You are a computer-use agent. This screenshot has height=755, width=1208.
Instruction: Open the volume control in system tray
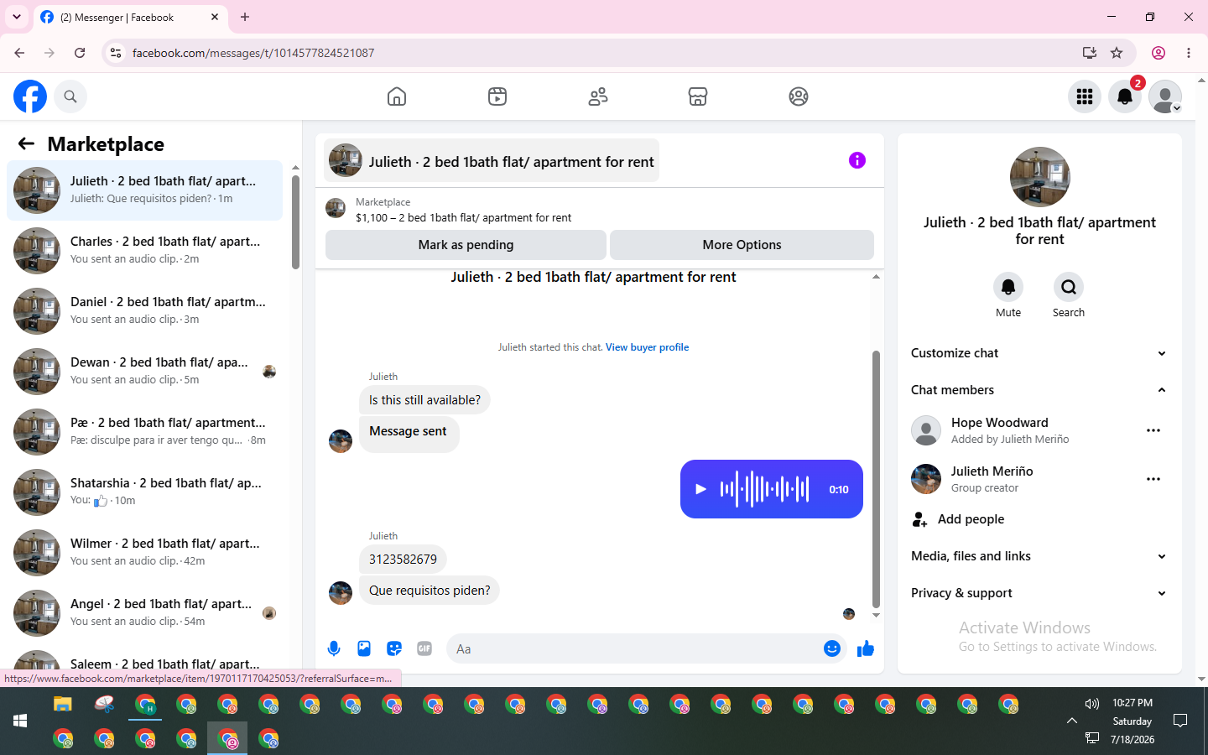point(1091,704)
